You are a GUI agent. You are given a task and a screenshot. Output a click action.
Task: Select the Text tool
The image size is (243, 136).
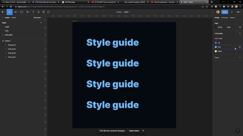[33, 12]
